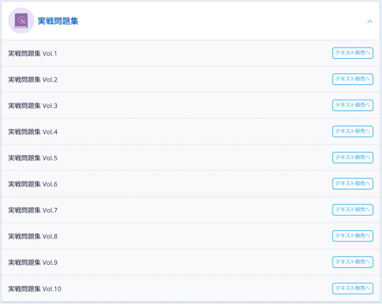
Task: Select テキスト販売へ in the Vol.6 row
Action: pyautogui.click(x=353, y=184)
